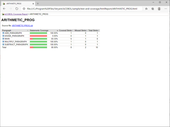
Task: Minimize the browser window
Action: tap(153, 2)
